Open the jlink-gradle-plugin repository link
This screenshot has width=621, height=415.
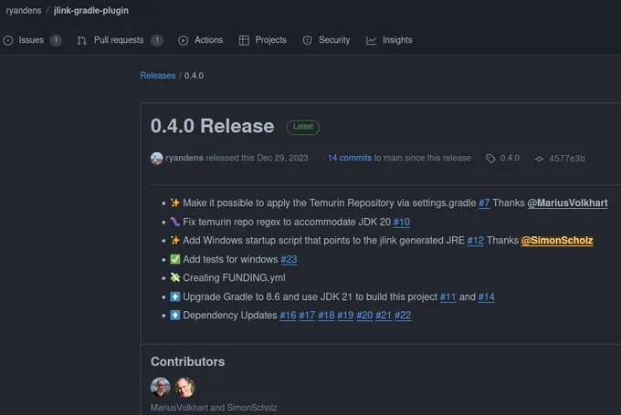click(91, 11)
